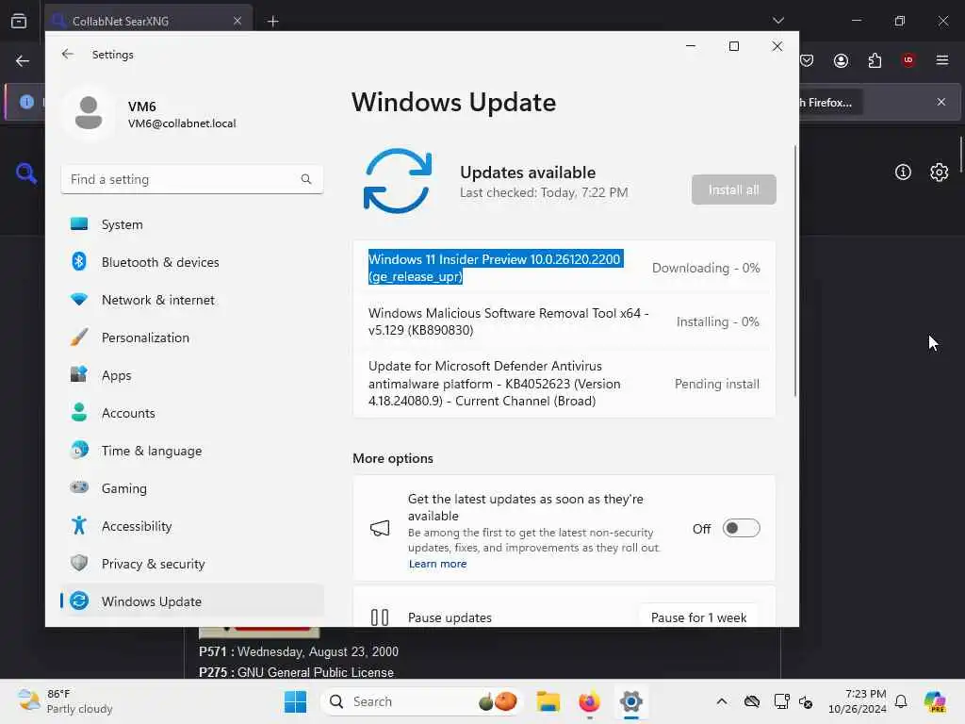The width and height of the screenshot is (965, 724).
Task: Click the Installing - 0% status
Action: (717, 322)
